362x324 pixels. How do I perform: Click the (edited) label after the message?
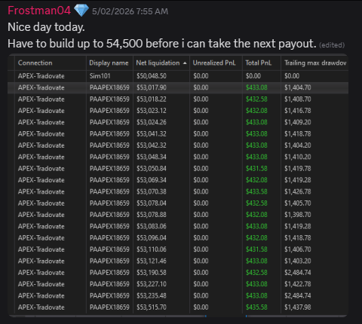tap(332, 45)
